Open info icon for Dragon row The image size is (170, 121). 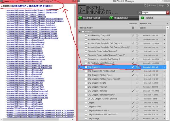(137, 103)
